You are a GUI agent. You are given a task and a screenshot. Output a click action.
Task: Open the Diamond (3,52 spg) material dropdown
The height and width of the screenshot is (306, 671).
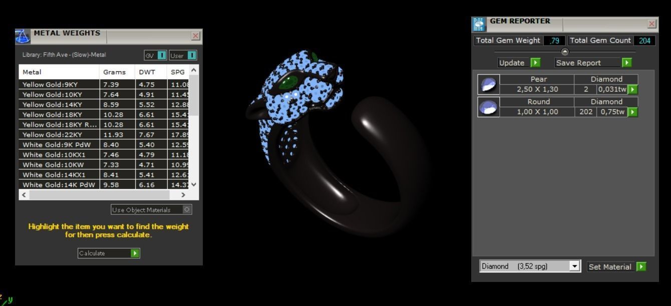(x=575, y=267)
